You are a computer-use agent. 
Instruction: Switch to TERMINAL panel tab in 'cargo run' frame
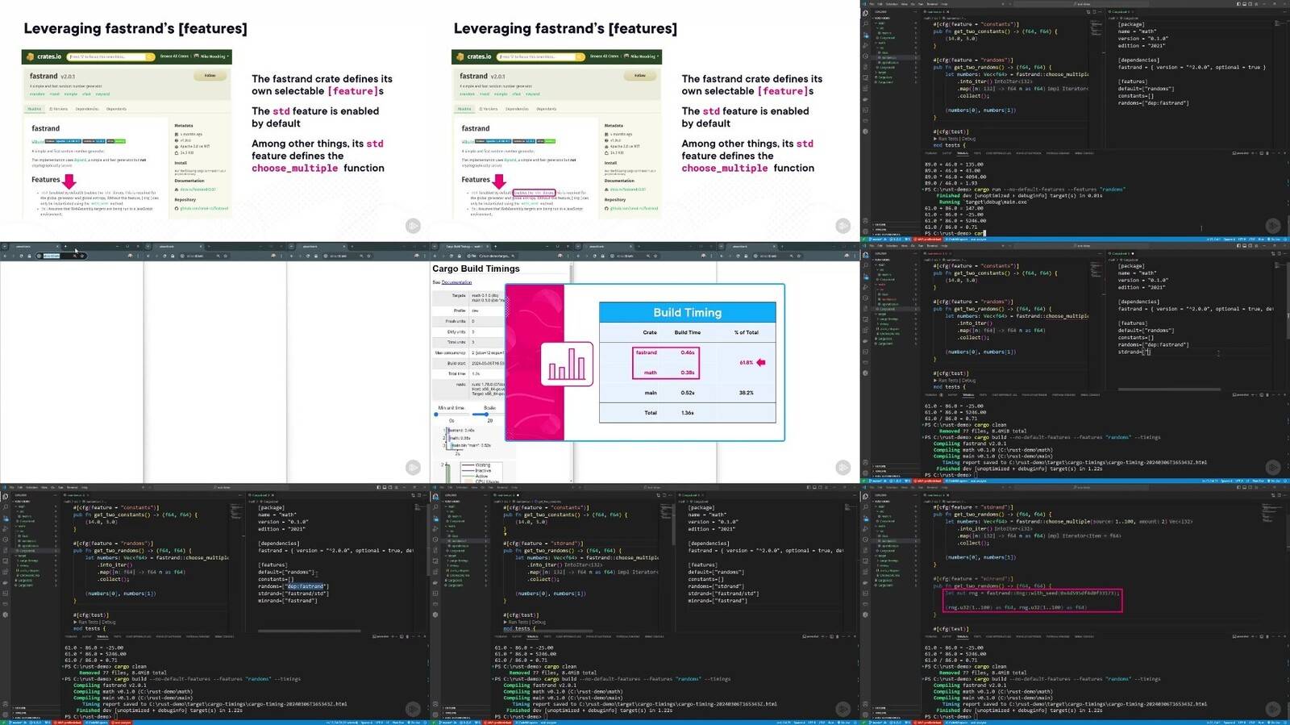point(962,152)
